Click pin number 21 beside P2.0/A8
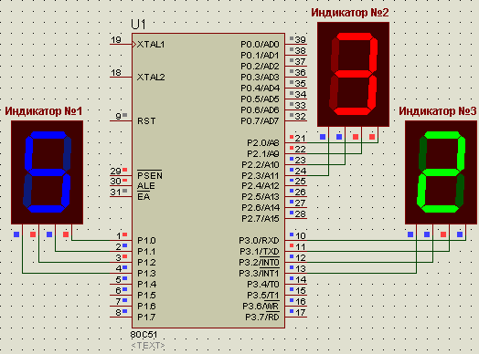This screenshot has width=479, height=354. click(x=301, y=139)
